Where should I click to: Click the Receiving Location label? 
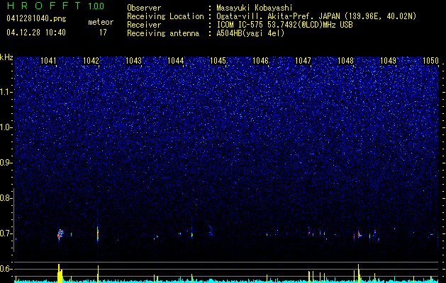click(x=165, y=16)
